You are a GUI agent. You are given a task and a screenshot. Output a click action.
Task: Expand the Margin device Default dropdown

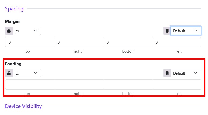pos(186,31)
